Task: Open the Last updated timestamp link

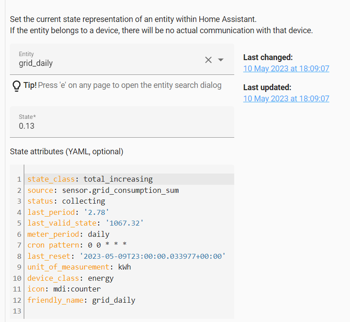Action: click(x=286, y=99)
